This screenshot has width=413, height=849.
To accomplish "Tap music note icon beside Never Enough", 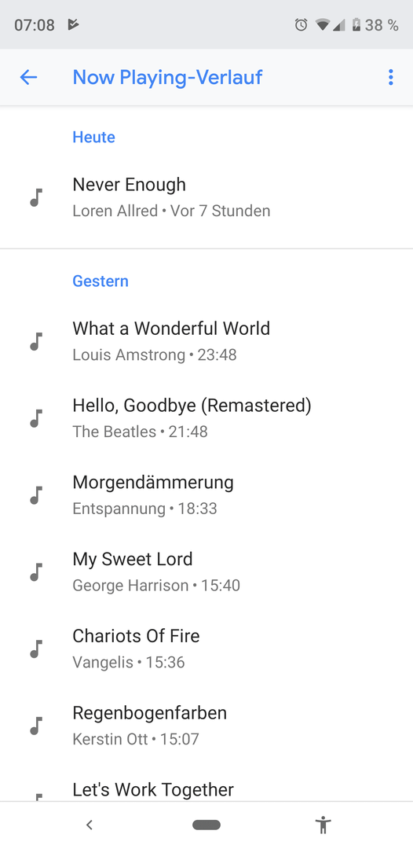I will pyautogui.click(x=35, y=197).
